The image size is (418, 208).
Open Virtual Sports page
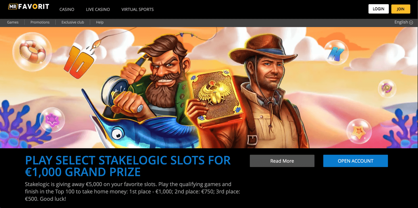(138, 9)
